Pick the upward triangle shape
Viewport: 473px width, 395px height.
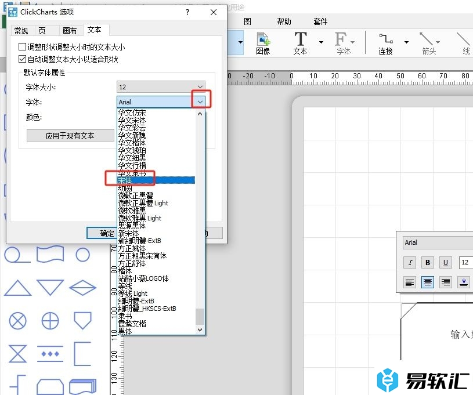(17, 288)
